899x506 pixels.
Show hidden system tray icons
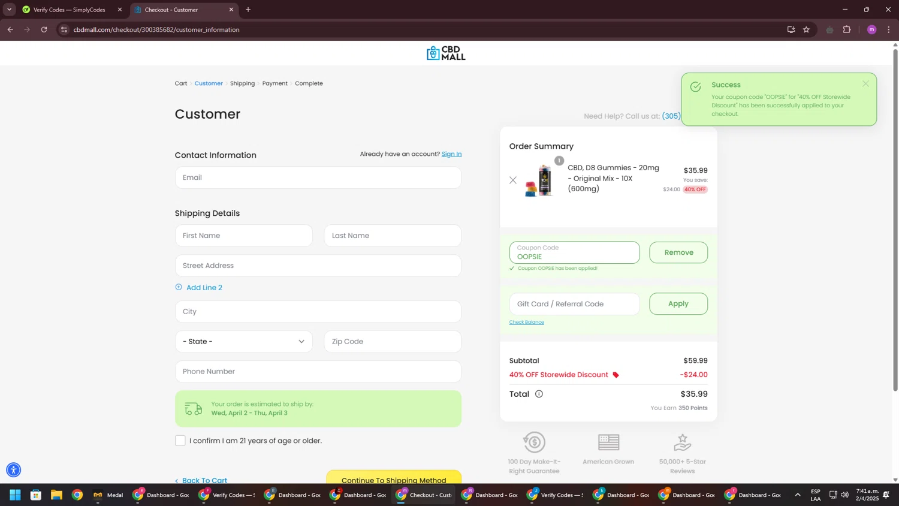tap(798, 495)
